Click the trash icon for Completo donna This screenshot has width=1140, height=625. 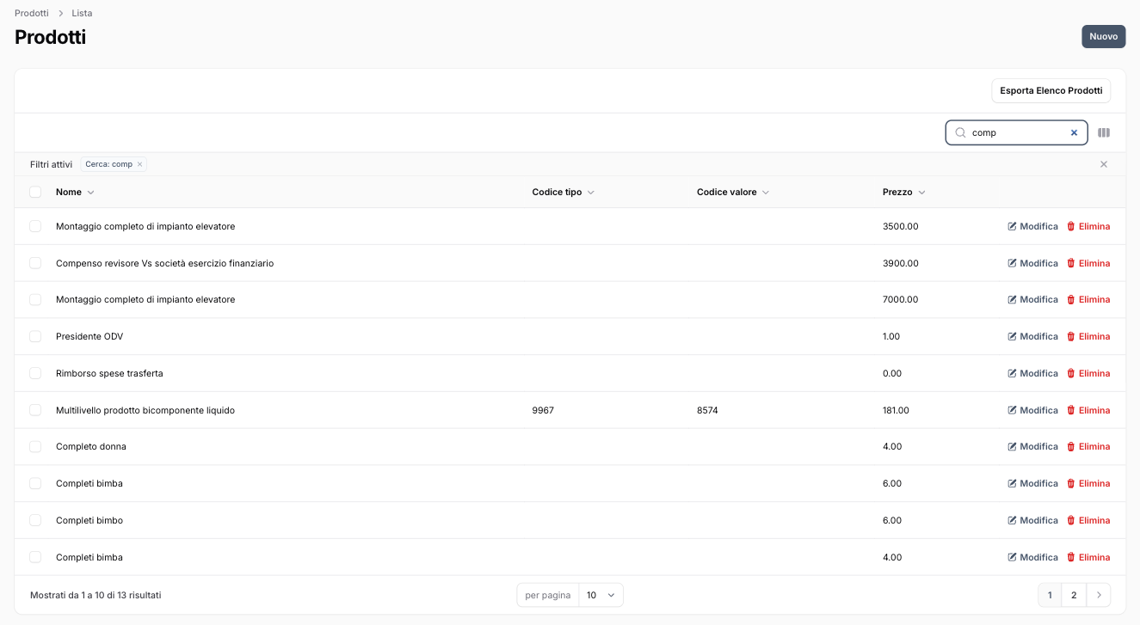[x=1071, y=447]
